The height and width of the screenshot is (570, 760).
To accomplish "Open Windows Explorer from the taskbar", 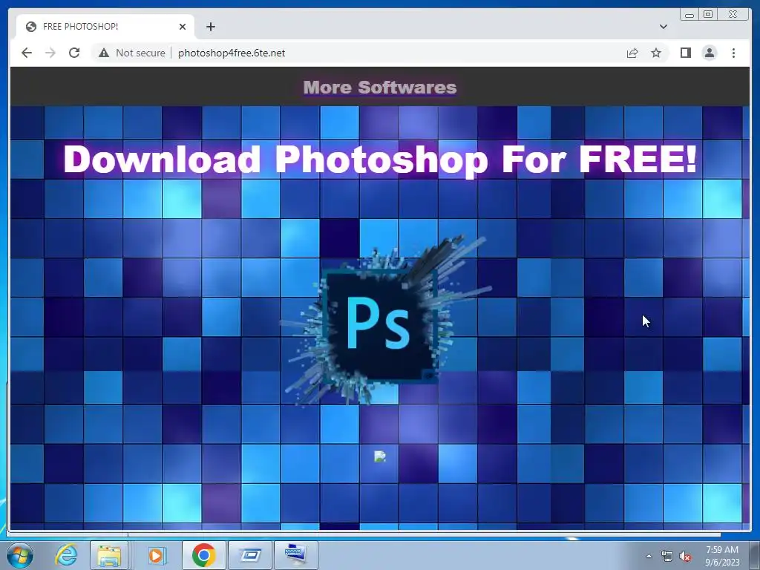I will (109, 555).
